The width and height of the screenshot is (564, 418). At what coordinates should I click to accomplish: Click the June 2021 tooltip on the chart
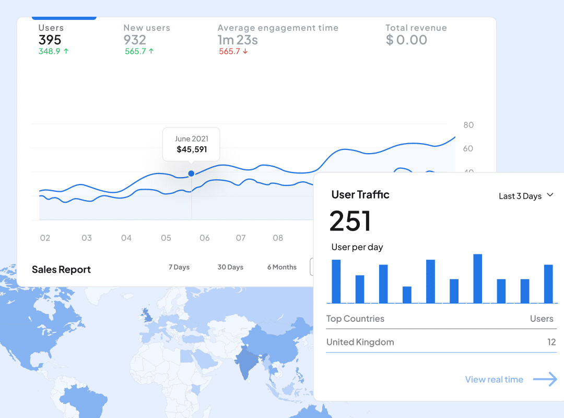[191, 144]
